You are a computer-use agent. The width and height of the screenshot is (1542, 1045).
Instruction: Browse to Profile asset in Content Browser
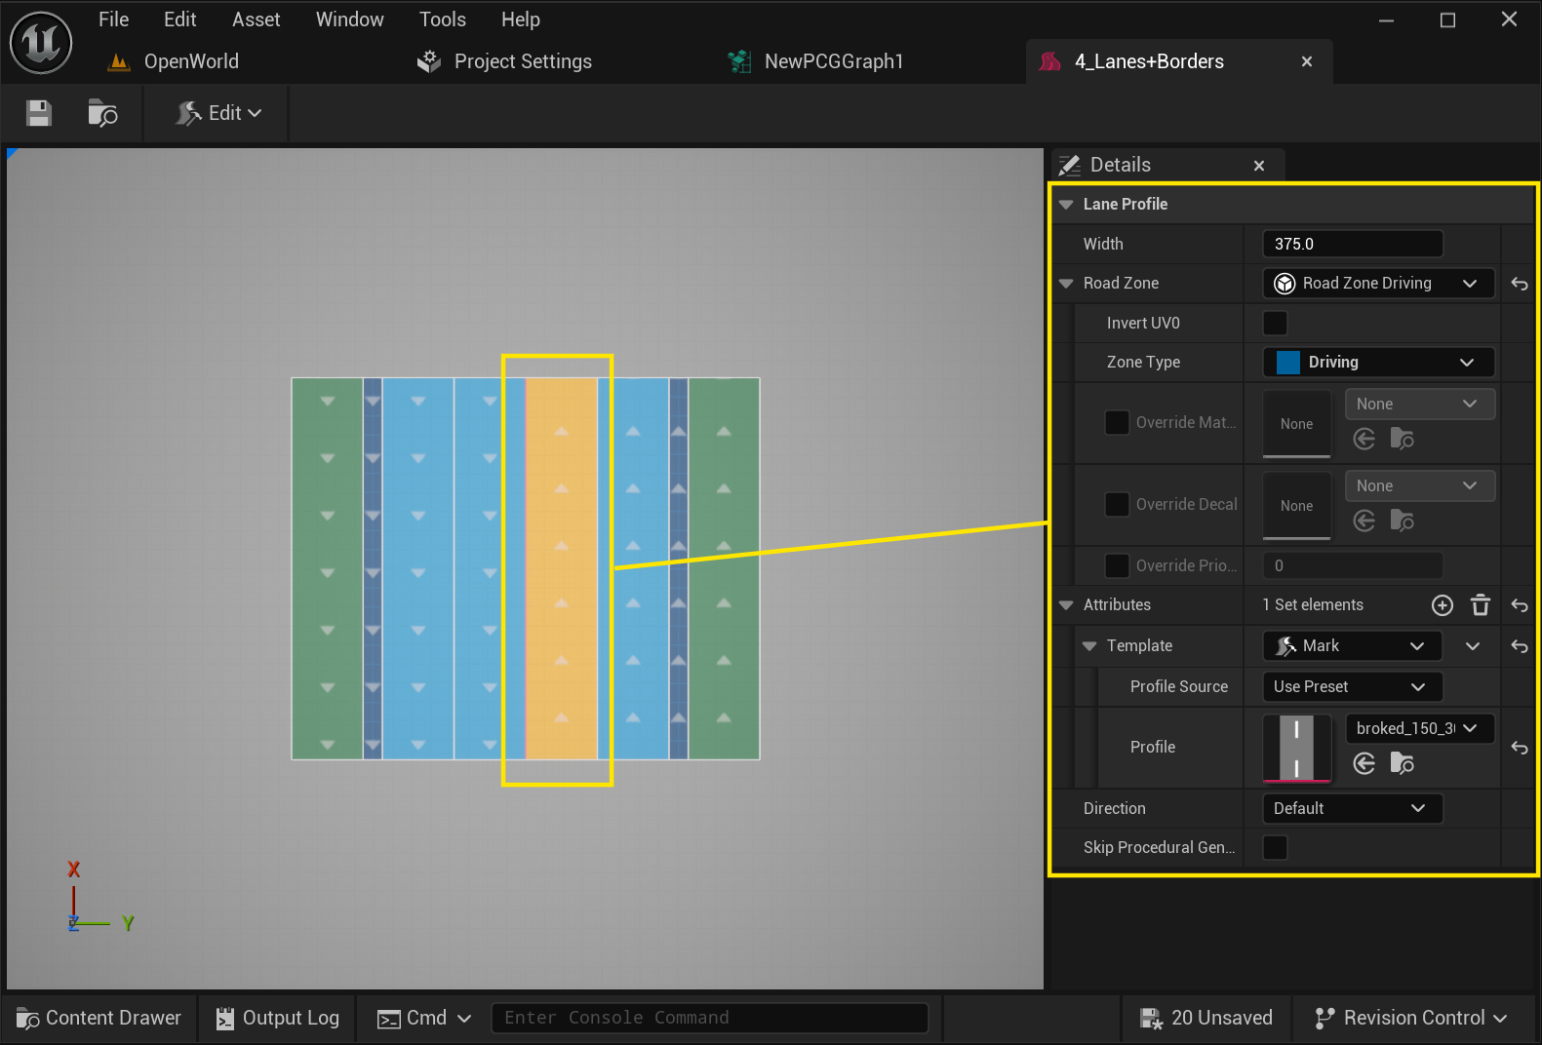[x=1402, y=763]
